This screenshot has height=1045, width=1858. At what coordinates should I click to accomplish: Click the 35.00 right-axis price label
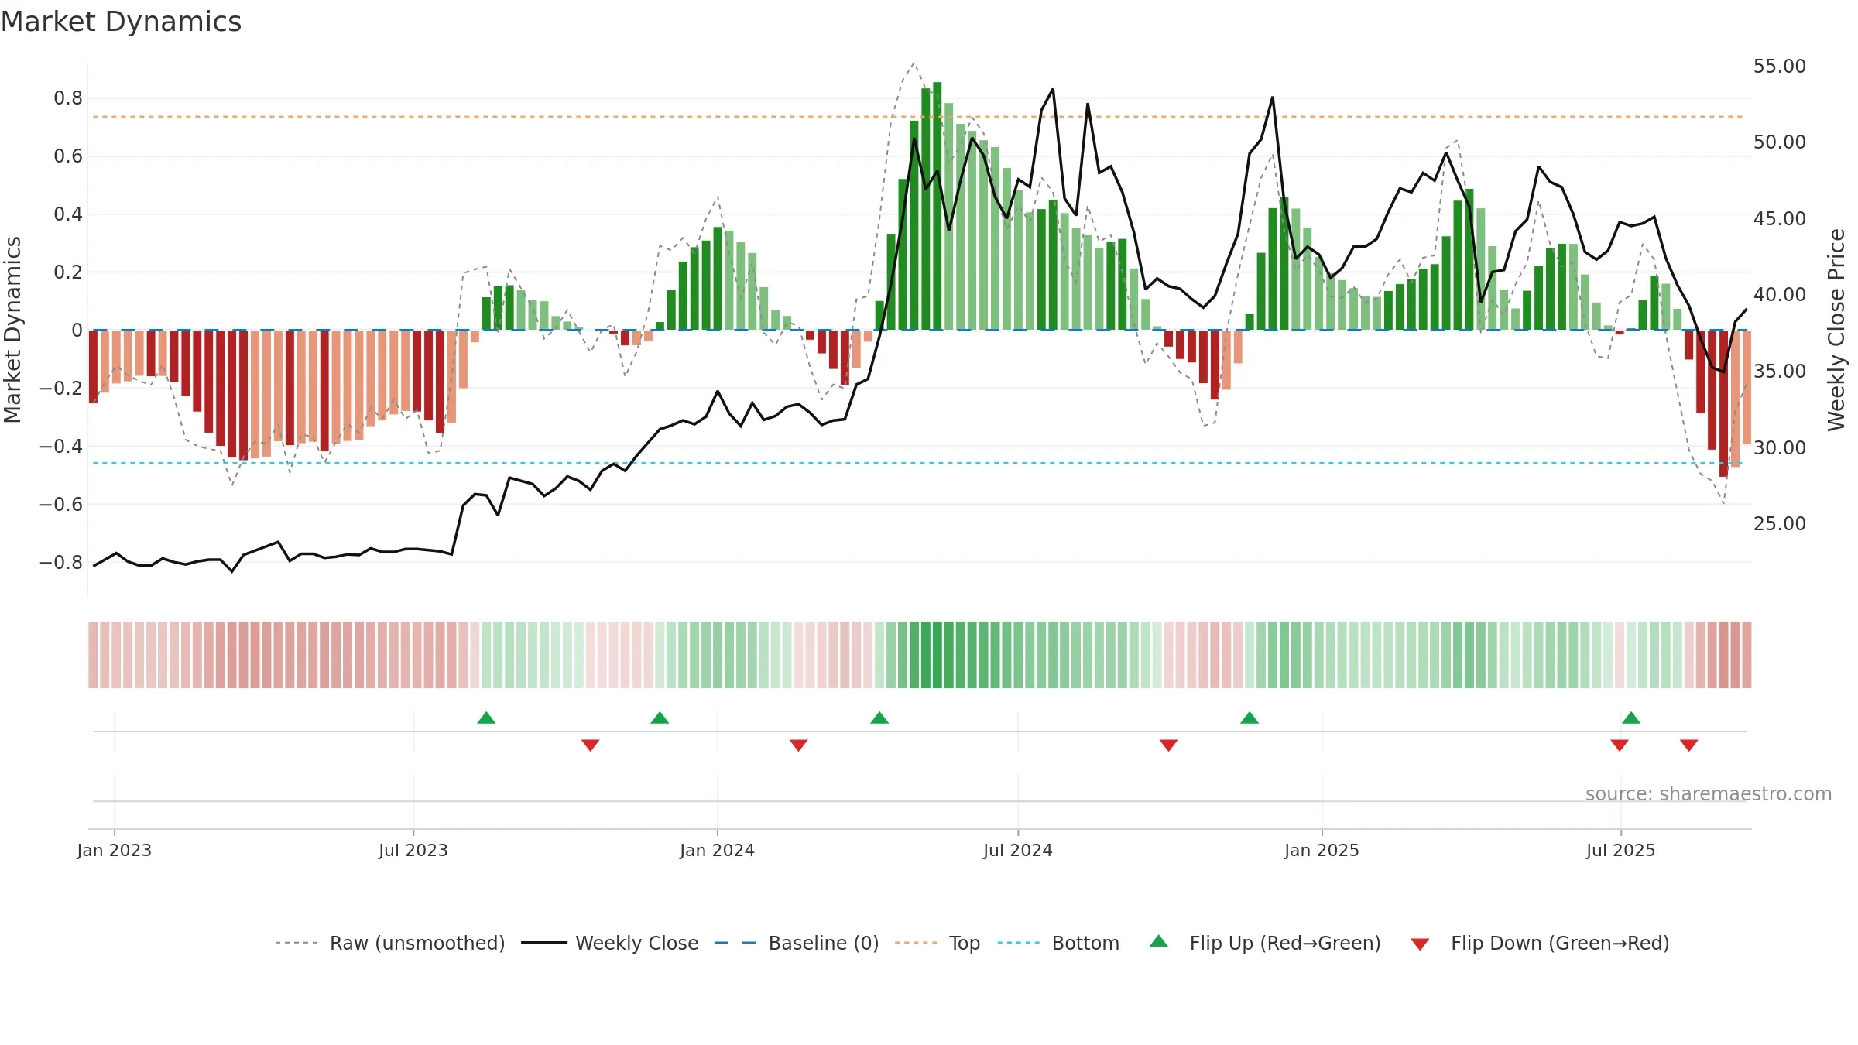click(1780, 372)
